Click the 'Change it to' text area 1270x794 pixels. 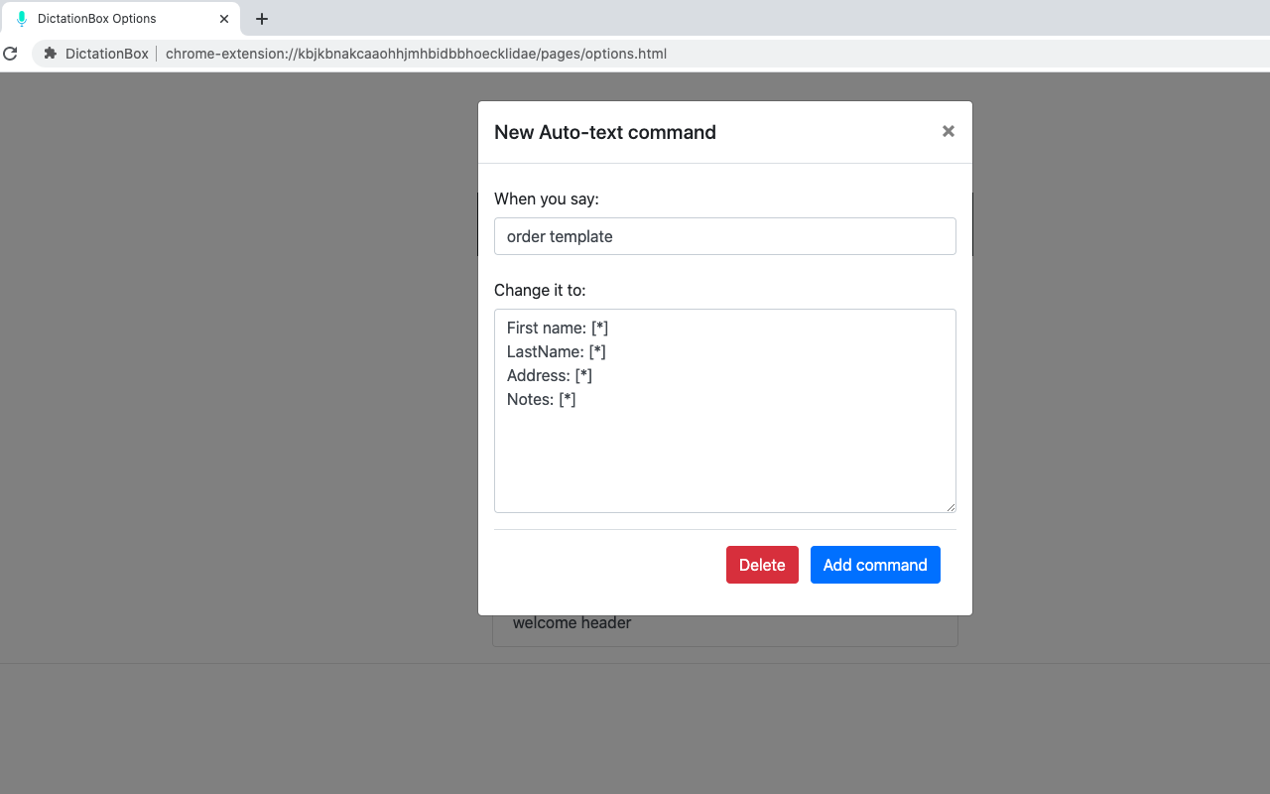(725, 411)
